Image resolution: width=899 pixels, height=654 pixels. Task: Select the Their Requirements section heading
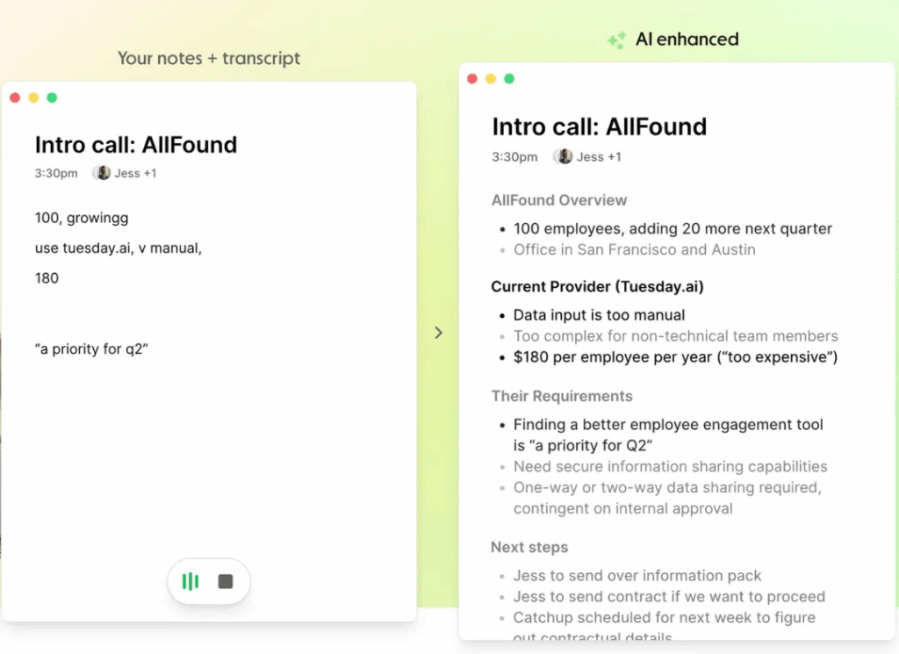coord(562,396)
